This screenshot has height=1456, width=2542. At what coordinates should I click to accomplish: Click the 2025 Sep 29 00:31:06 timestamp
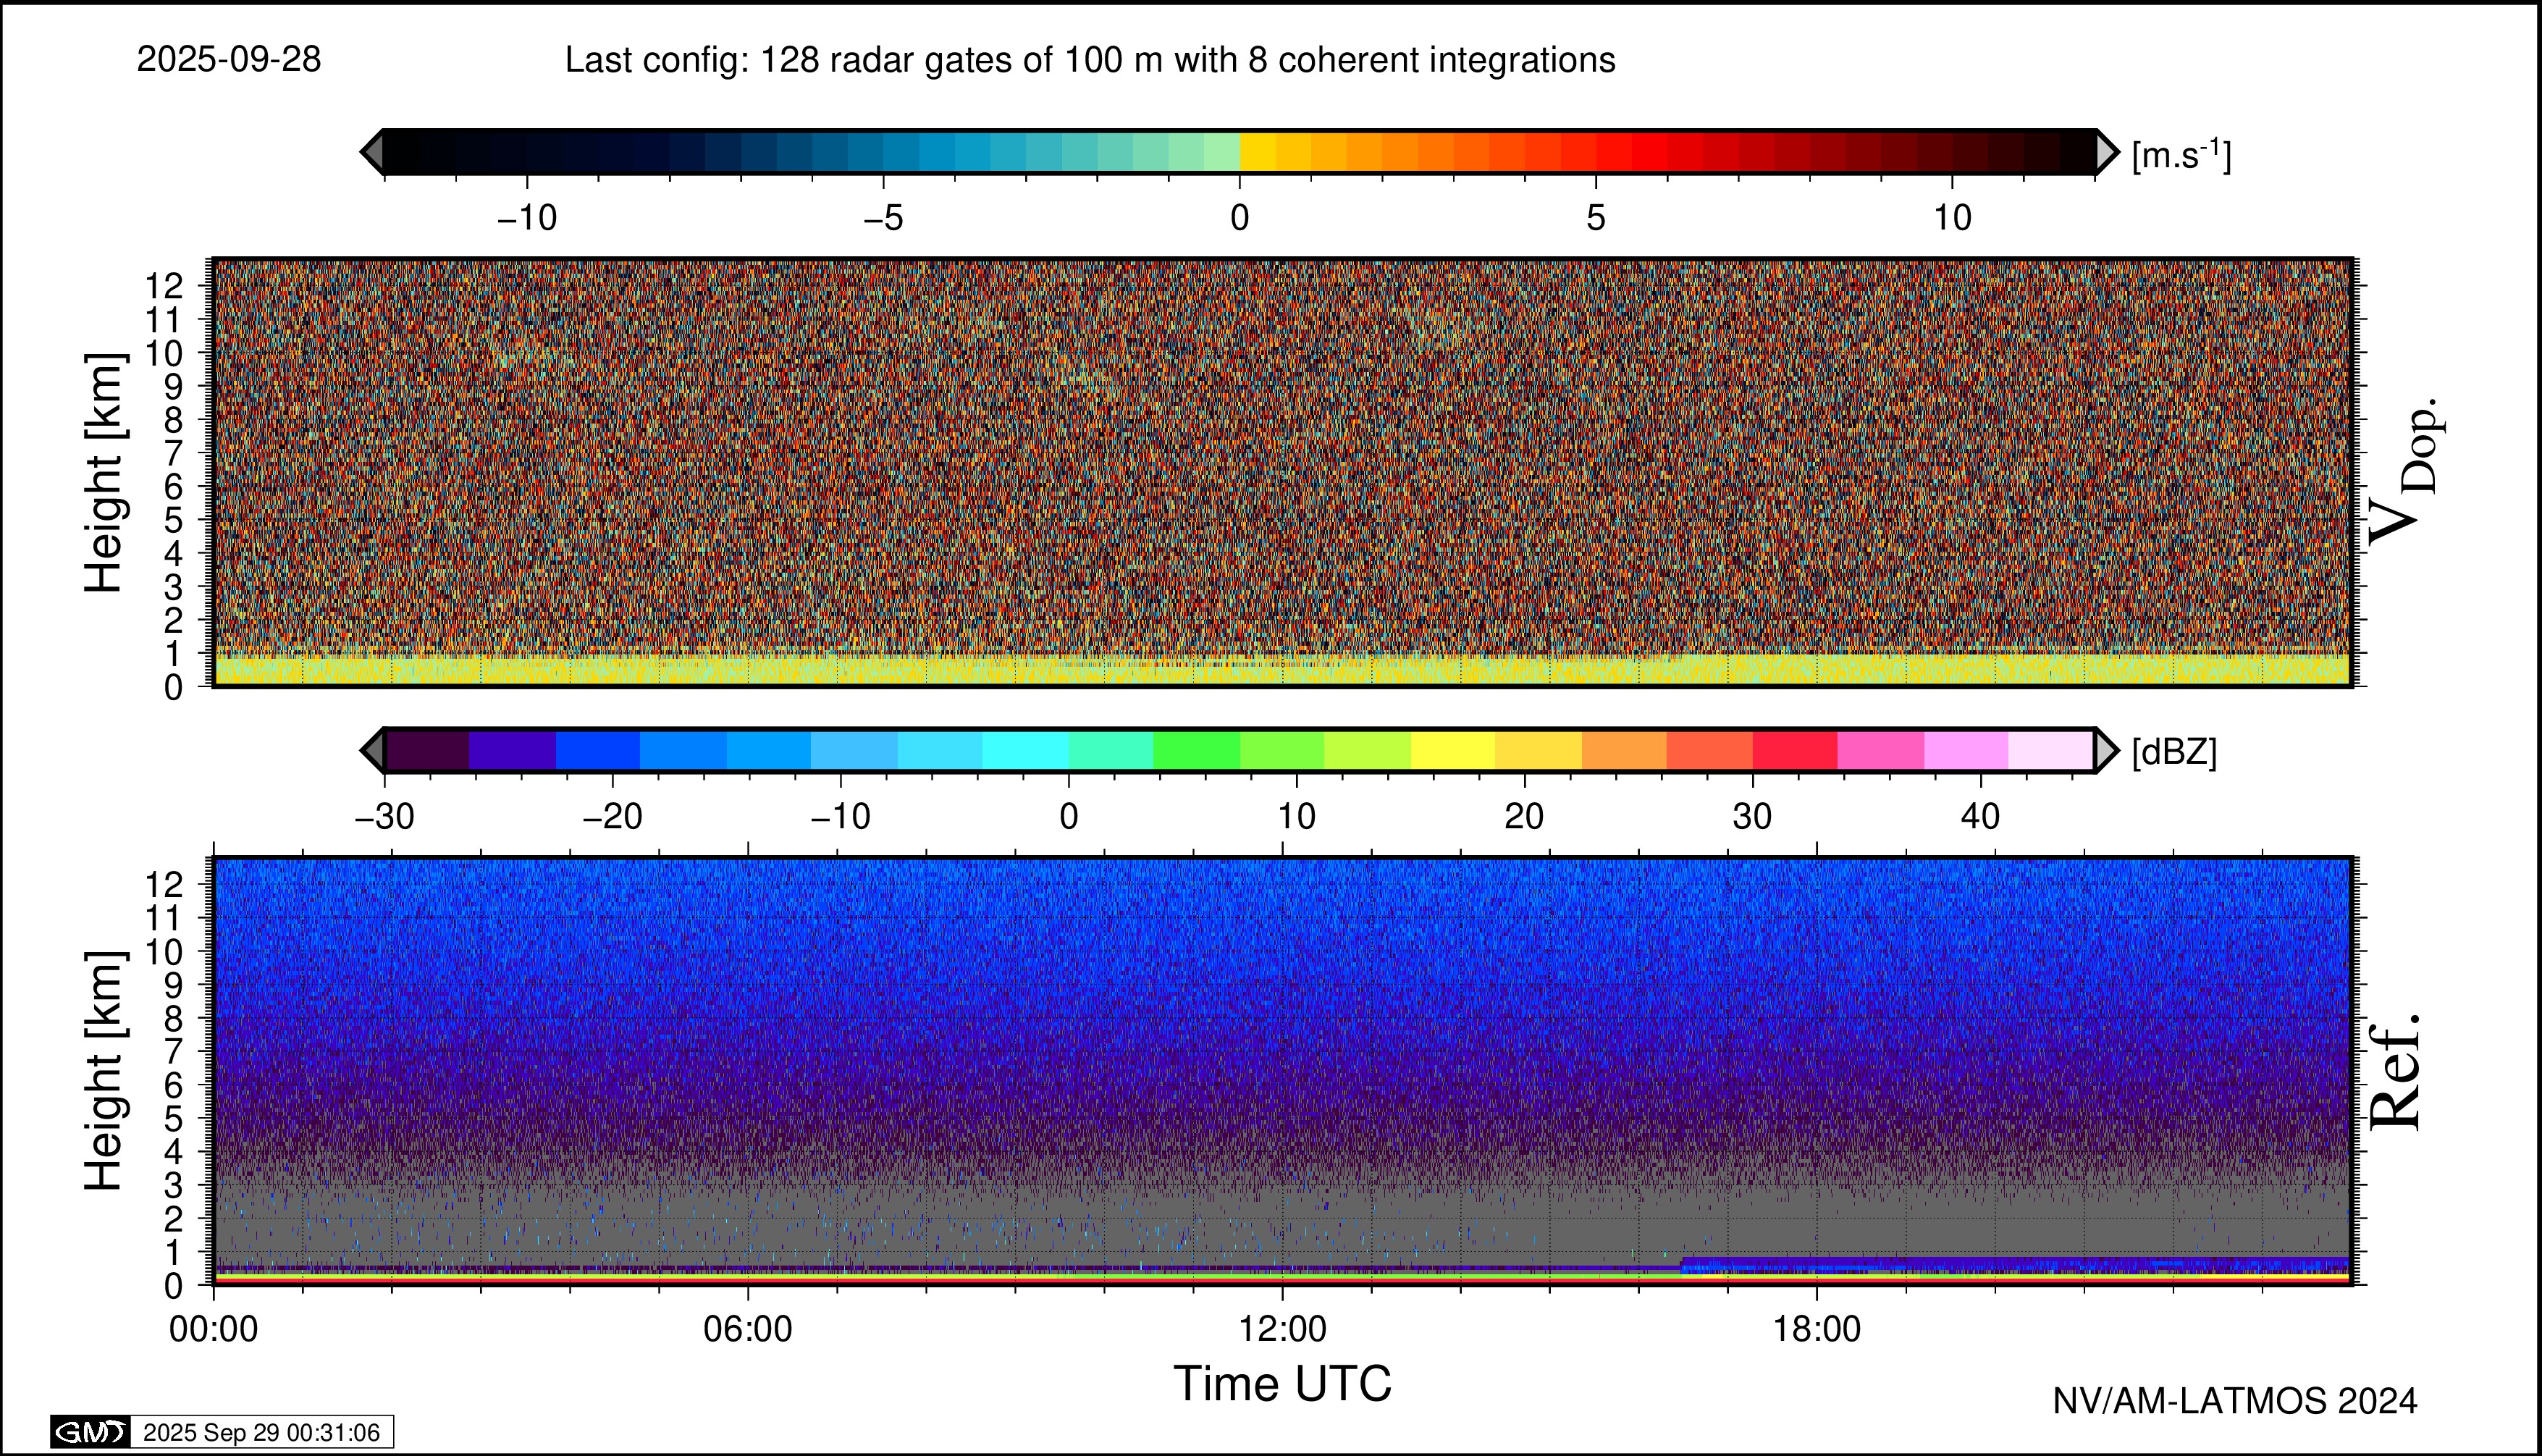pyautogui.click(x=261, y=1432)
